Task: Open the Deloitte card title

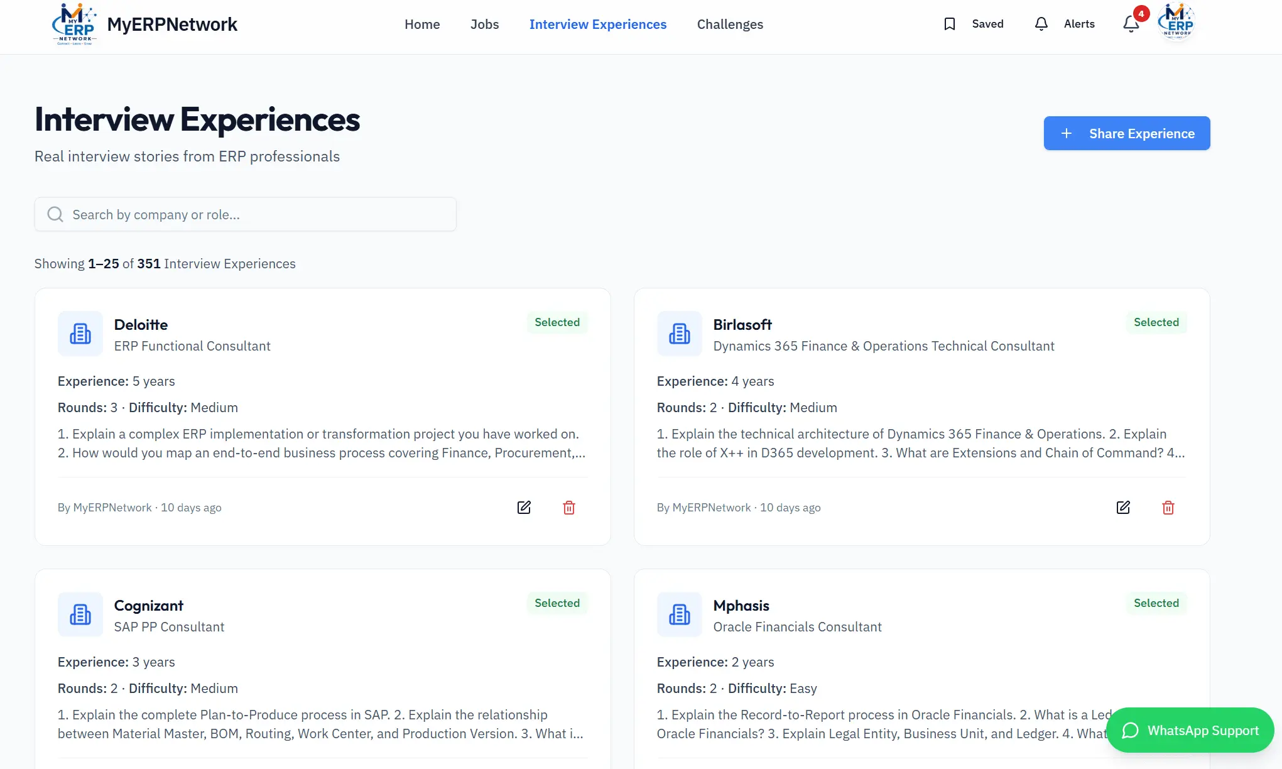Action: [x=141, y=325]
